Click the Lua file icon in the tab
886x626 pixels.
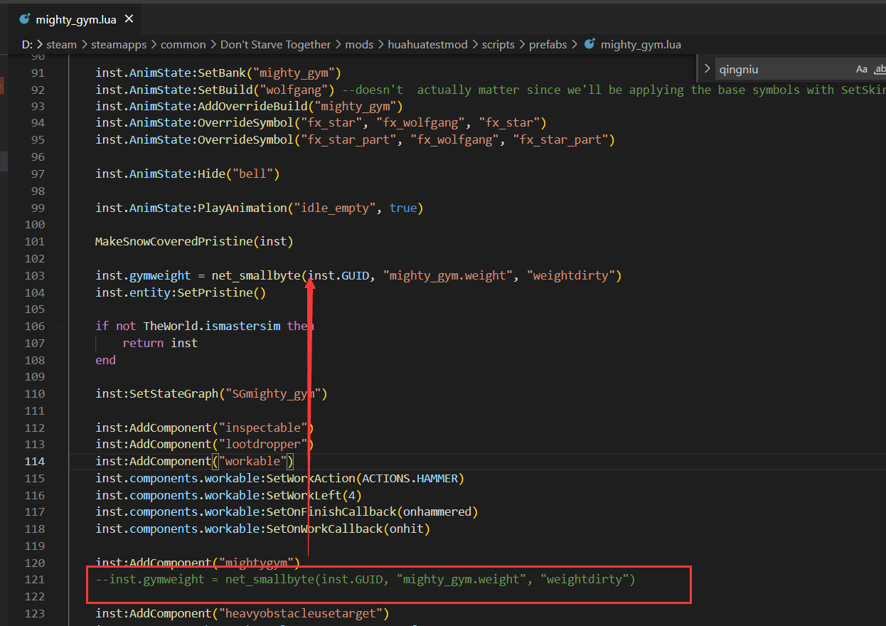[24, 19]
